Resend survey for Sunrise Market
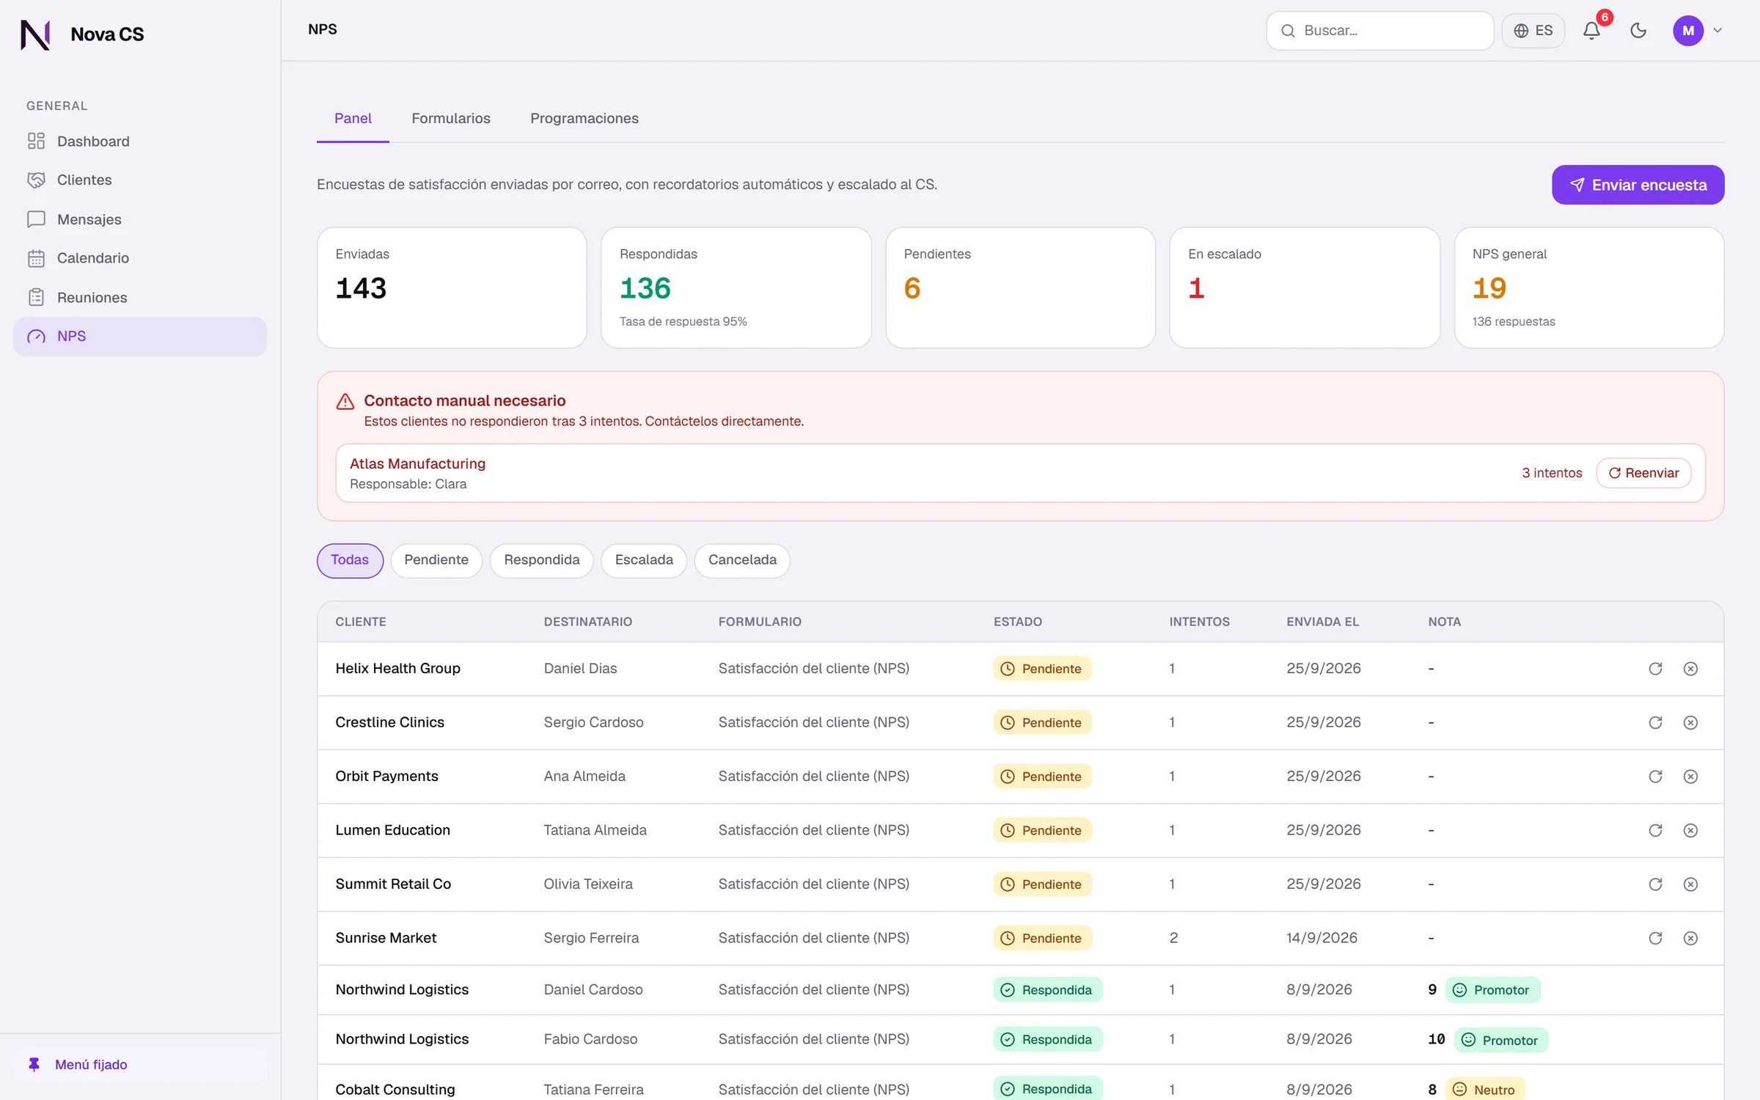1760x1100 pixels. point(1655,938)
